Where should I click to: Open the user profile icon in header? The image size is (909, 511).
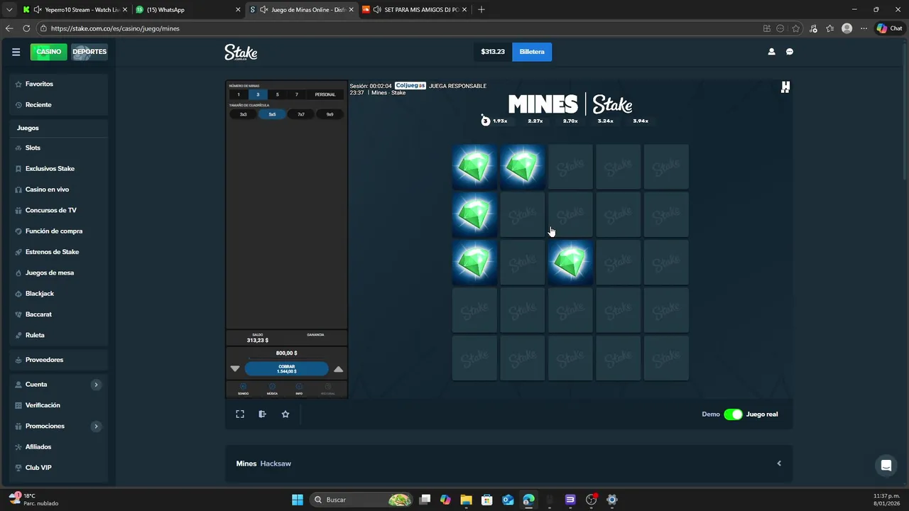[771, 52]
